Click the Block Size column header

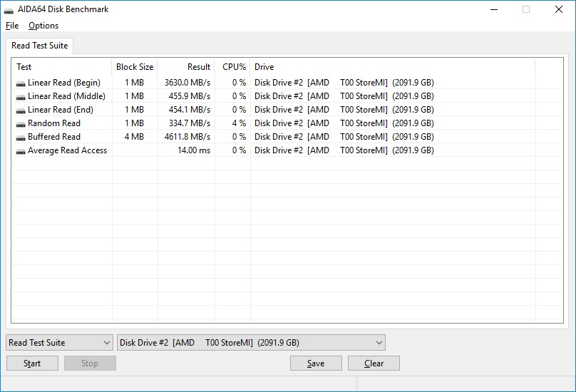(x=135, y=67)
